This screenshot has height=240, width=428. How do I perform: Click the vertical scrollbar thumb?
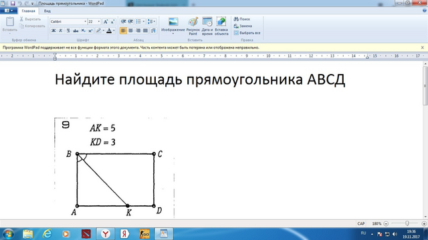(425, 86)
